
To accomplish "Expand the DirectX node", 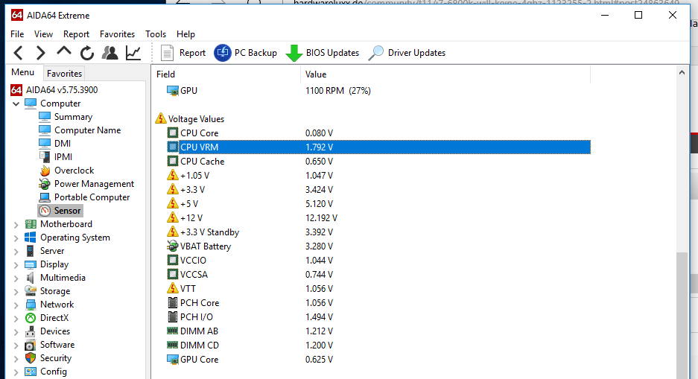I will pyautogui.click(x=16, y=319).
